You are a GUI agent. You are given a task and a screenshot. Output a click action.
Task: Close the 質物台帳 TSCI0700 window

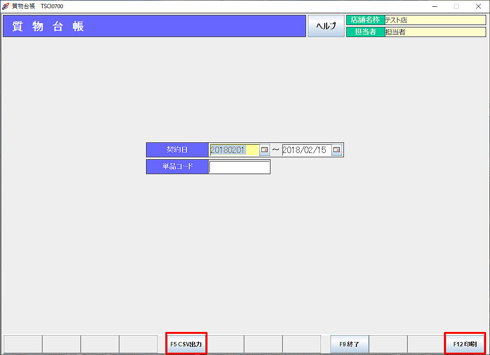pos(478,6)
